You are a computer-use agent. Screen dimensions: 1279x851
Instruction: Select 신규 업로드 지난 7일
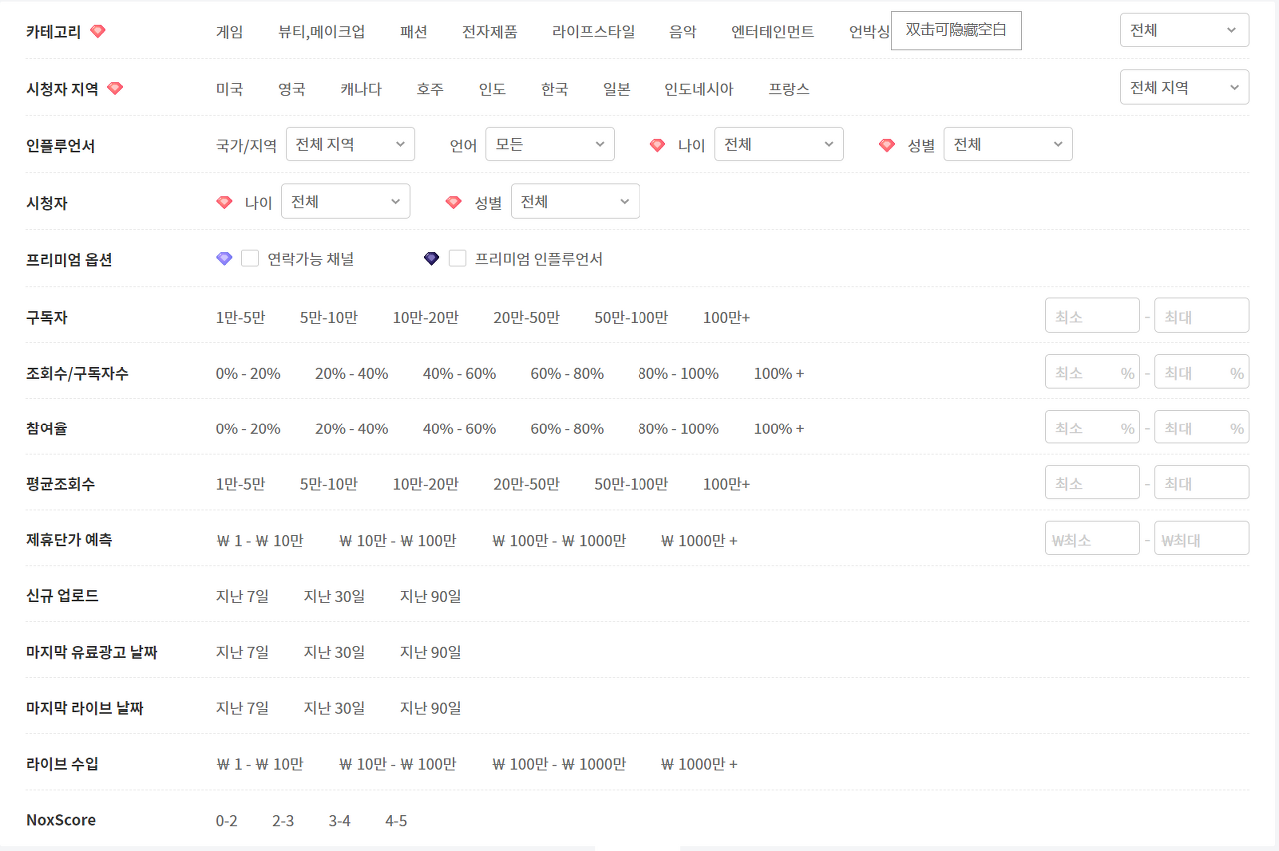point(242,596)
